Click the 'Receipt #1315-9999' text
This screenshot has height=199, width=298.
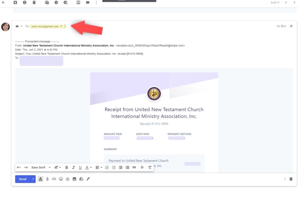154,124
